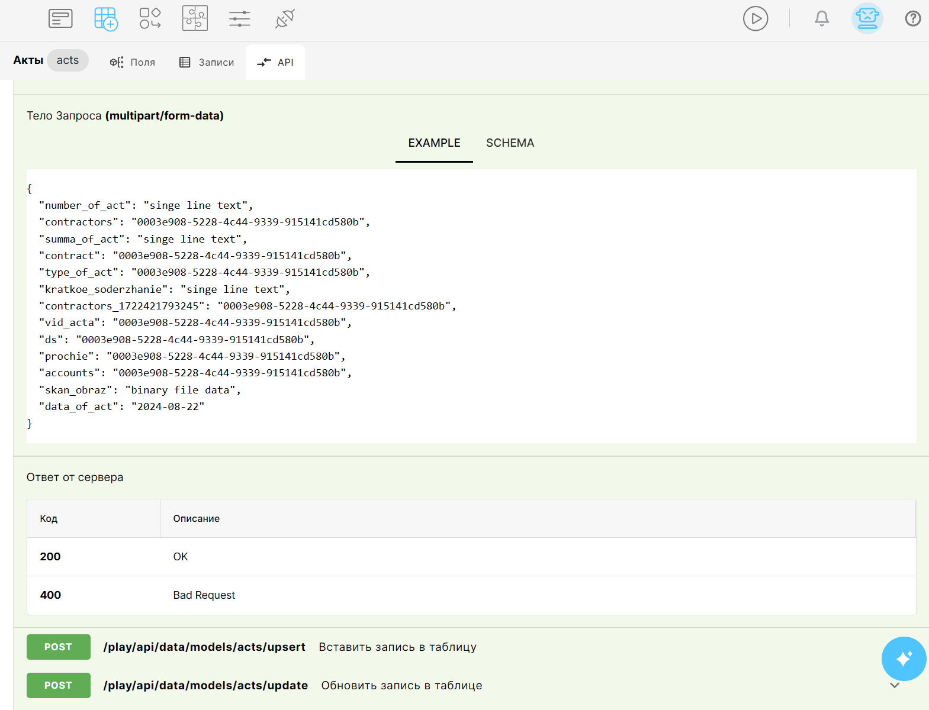Select the API tab
The width and height of the screenshot is (929, 710).
(275, 62)
